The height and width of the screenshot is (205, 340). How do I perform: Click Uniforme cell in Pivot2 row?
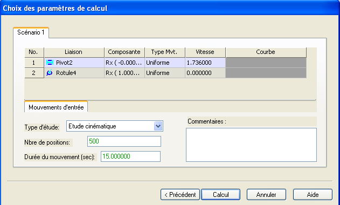pos(165,63)
